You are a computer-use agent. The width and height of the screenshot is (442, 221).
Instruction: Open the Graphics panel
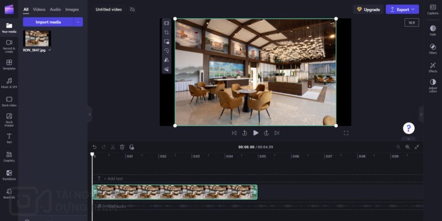click(9, 157)
